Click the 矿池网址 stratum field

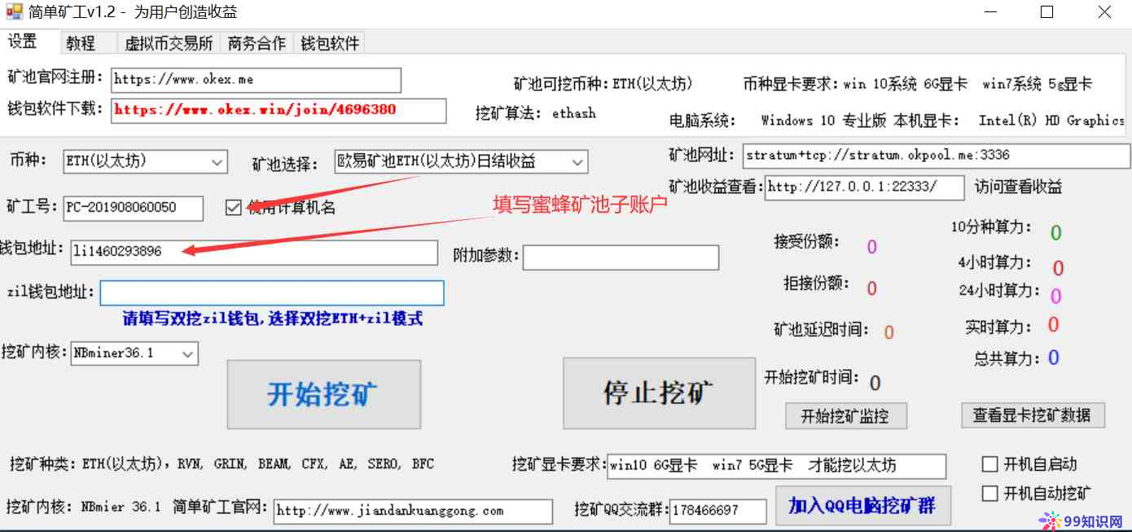click(x=937, y=156)
